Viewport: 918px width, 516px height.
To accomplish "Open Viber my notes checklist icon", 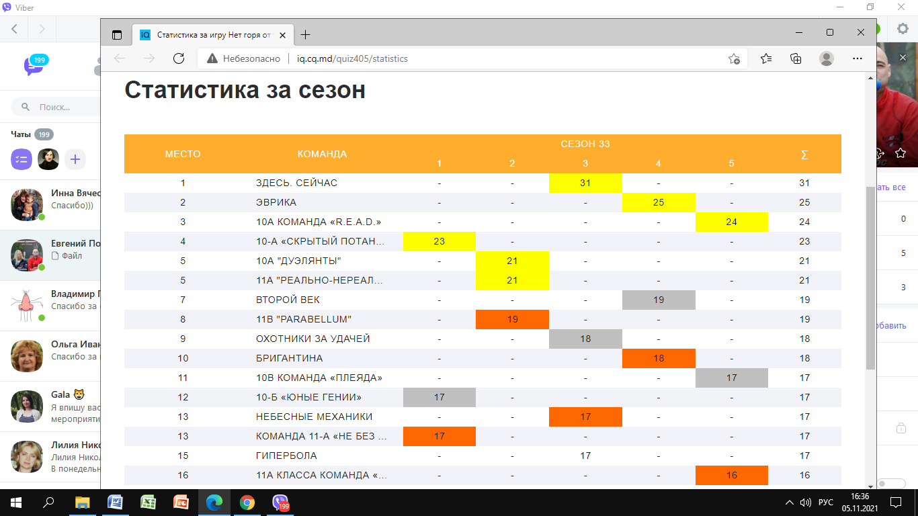I will tap(22, 159).
